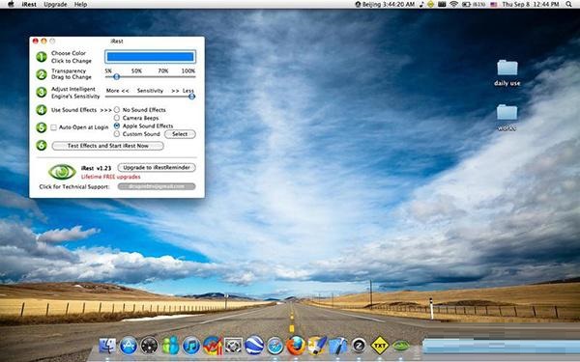The height and width of the screenshot is (362, 580).
Task: Click Upgrade to iRestReminder button
Action: pyautogui.click(x=157, y=167)
